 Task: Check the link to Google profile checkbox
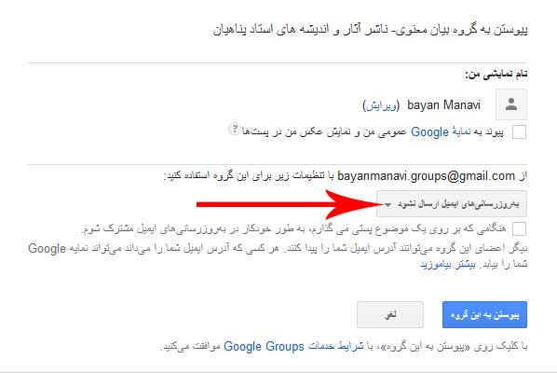(x=519, y=132)
